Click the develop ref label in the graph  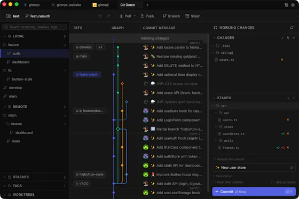[x=84, y=47]
